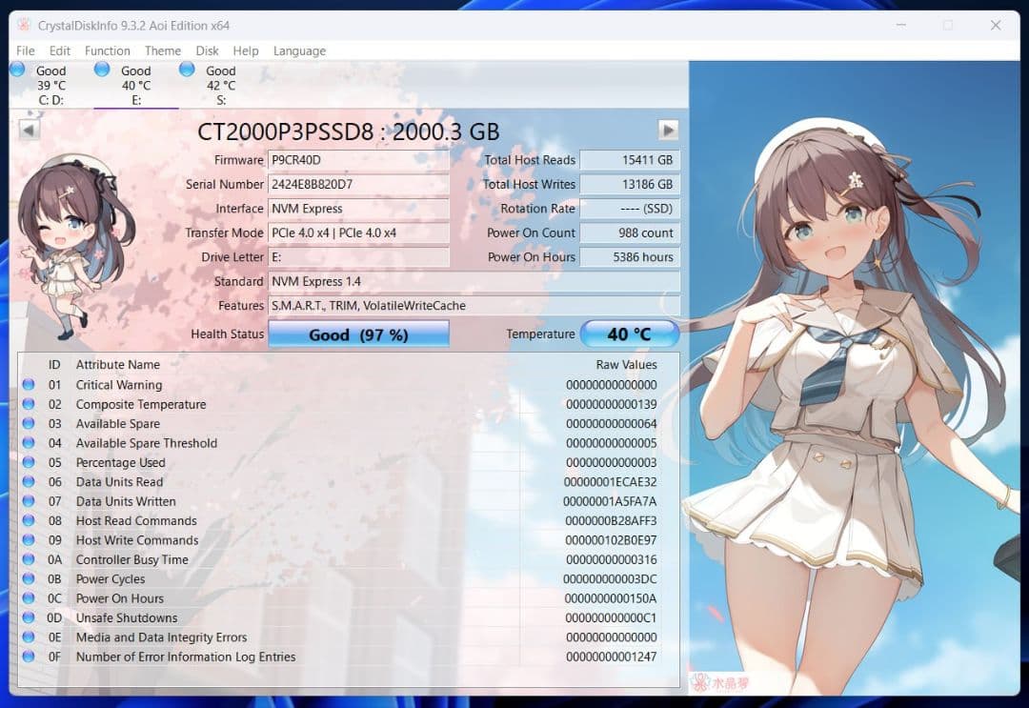
Task: Click the Drive Letter field E:
Action: pos(358,257)
